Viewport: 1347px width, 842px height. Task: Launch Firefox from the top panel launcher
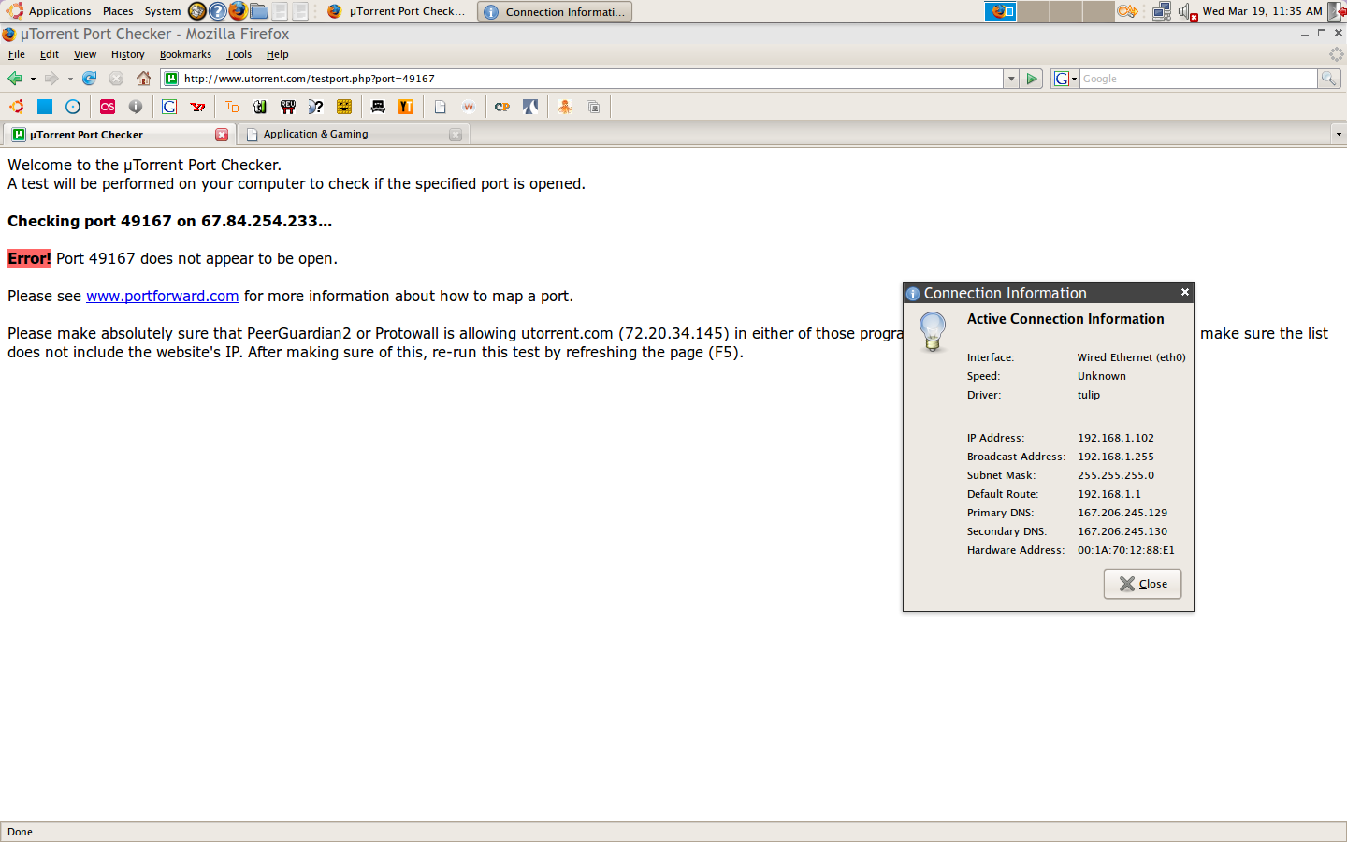coord(239,11)
